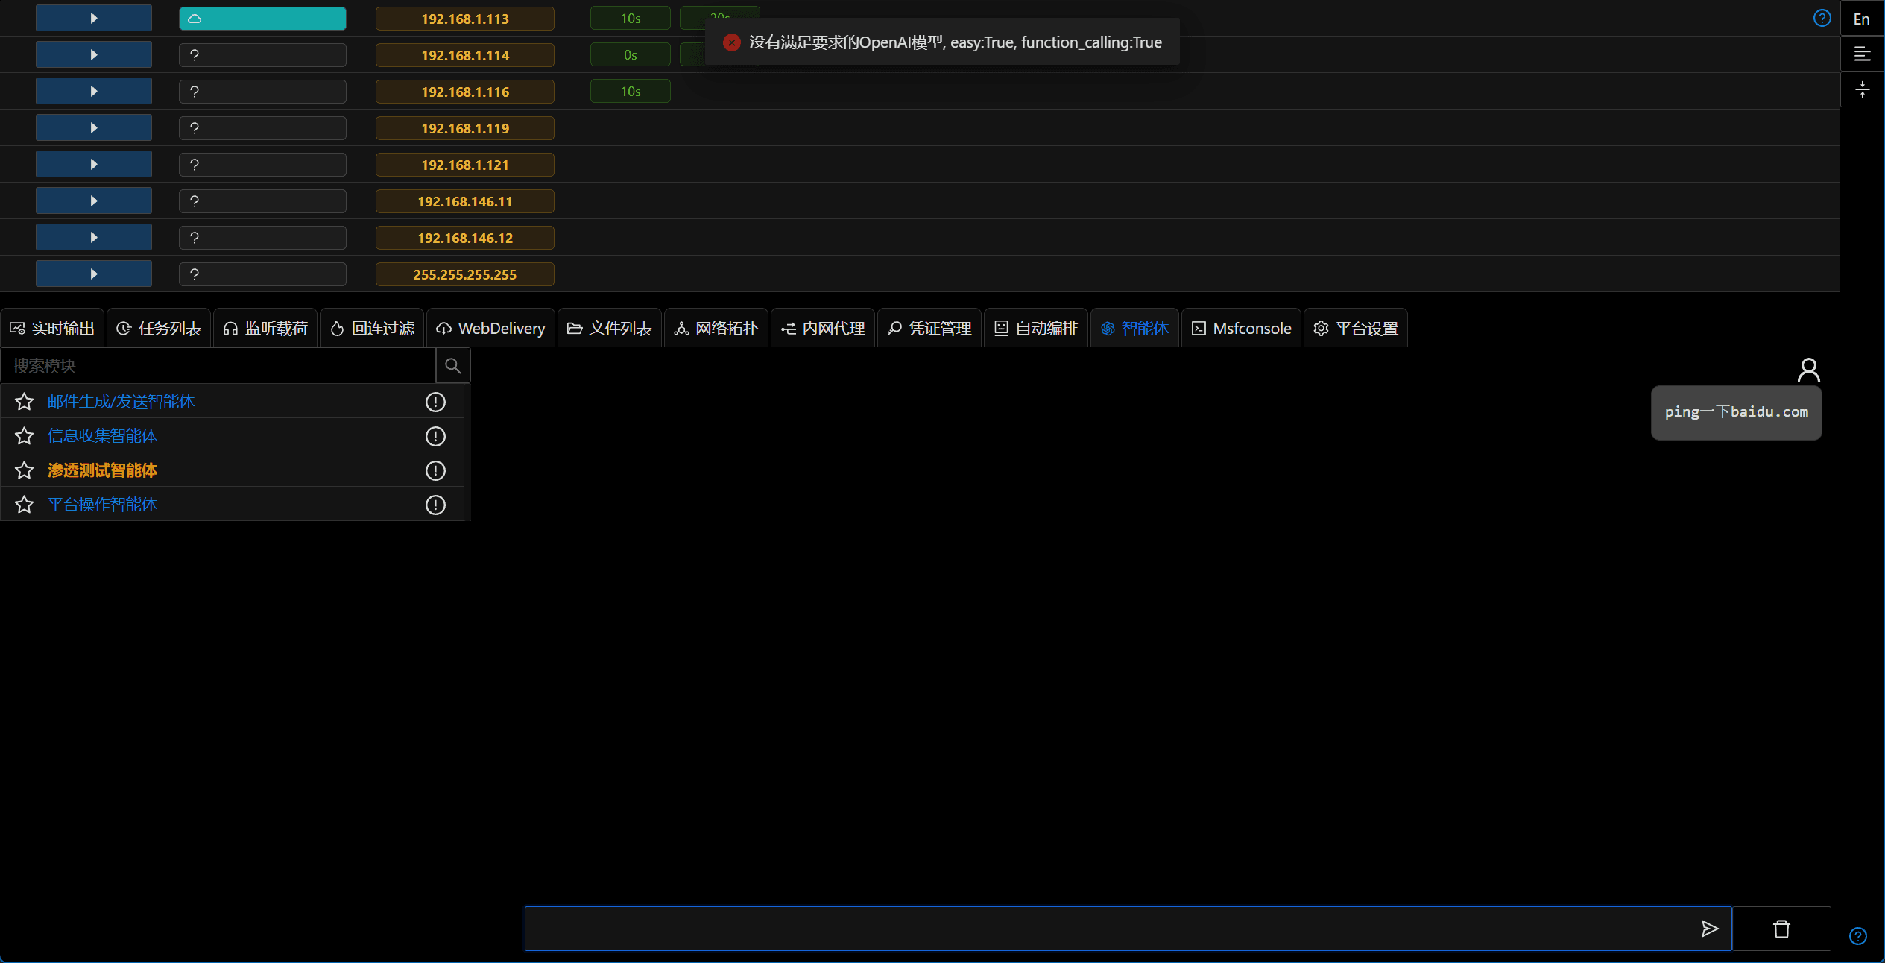Click the chat message input field
Viewport: 1885px width, 963px height.
pyautogui.click(x=1103, y=929)
